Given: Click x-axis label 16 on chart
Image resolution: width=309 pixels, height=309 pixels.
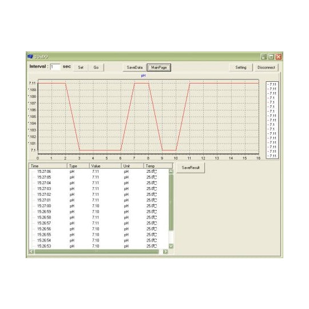Looking at the screenshot, I should click(258, 158).
